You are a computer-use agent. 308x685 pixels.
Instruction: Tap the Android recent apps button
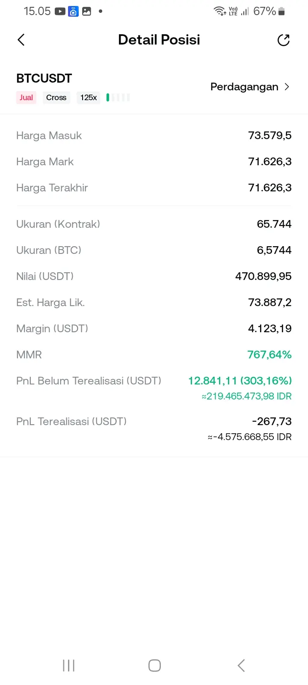point(68,665)
